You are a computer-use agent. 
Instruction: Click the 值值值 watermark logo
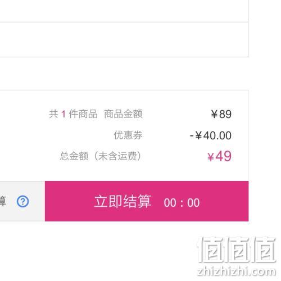237,250
